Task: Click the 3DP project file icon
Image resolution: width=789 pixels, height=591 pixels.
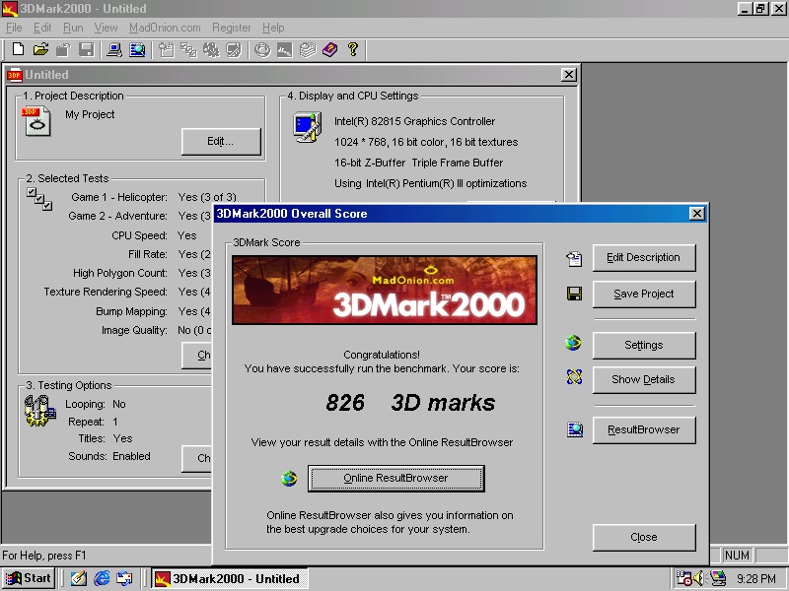Action: (x=36, y=120)
